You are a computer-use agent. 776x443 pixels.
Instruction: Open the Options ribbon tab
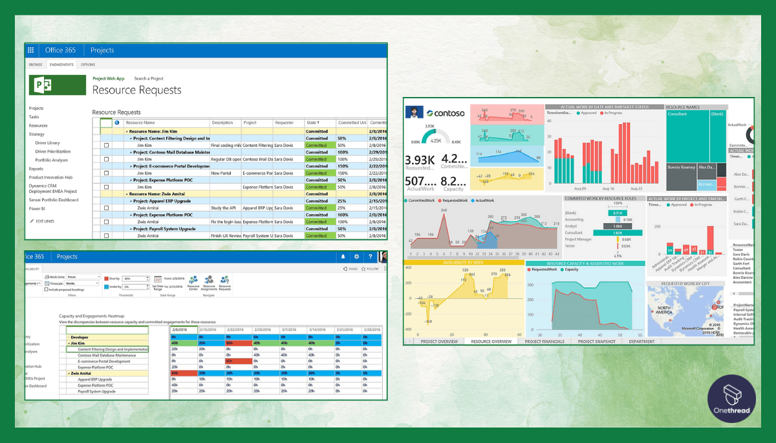(x=87, y=65)
